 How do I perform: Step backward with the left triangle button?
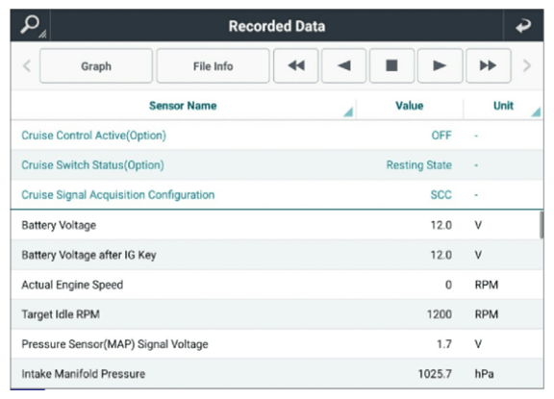343,66
